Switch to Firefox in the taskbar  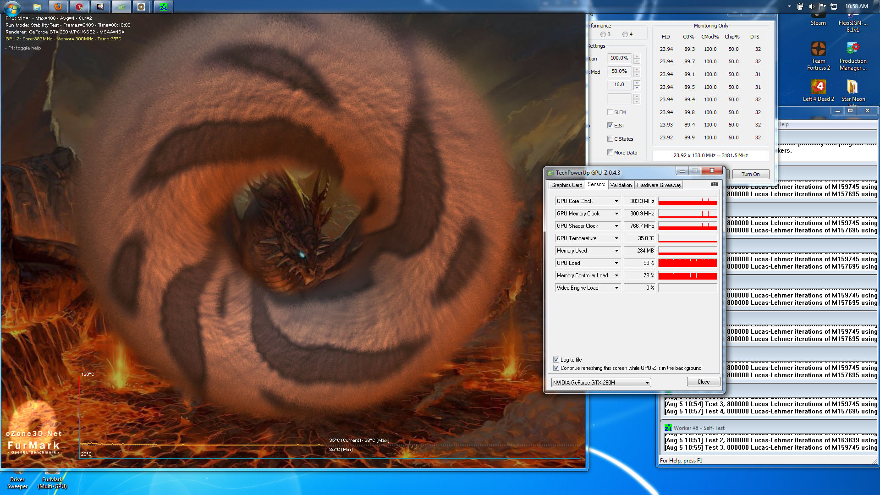pyautogui.click(x=58, y=6)
